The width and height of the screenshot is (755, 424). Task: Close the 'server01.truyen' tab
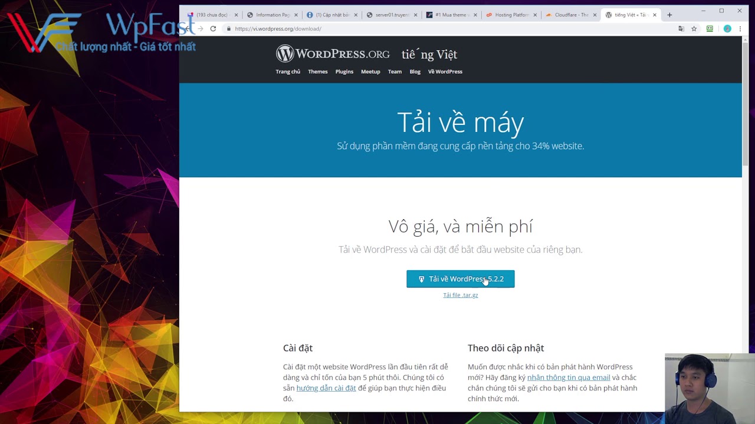pos(416,15)
